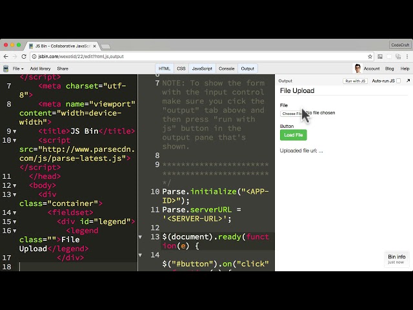
Task: Collapse HTML line 14 fieldset fold
Action: coord(14,212)
